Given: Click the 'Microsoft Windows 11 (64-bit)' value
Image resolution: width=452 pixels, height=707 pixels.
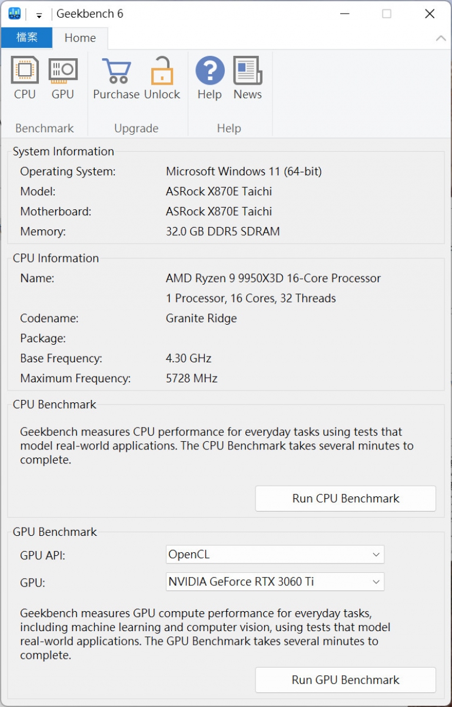Looking at the screenshot, I should [x=244, y=171].
